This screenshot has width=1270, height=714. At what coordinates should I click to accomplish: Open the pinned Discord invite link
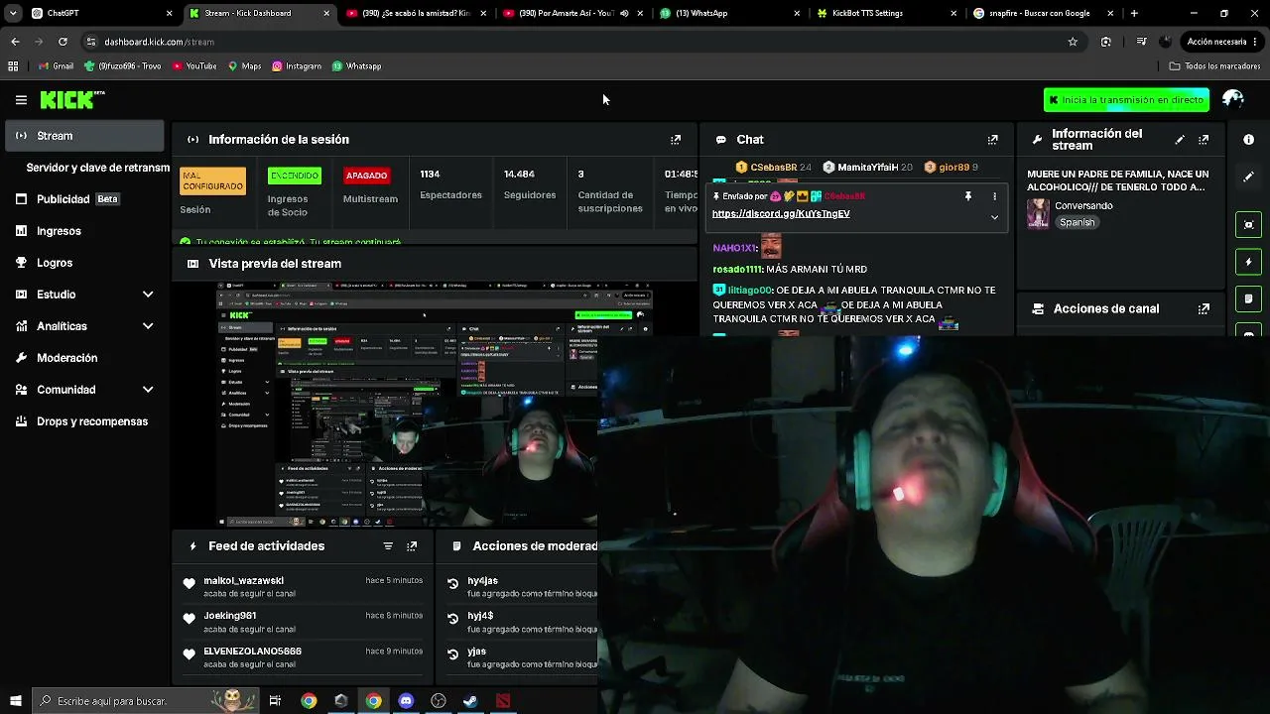[781, 214]
